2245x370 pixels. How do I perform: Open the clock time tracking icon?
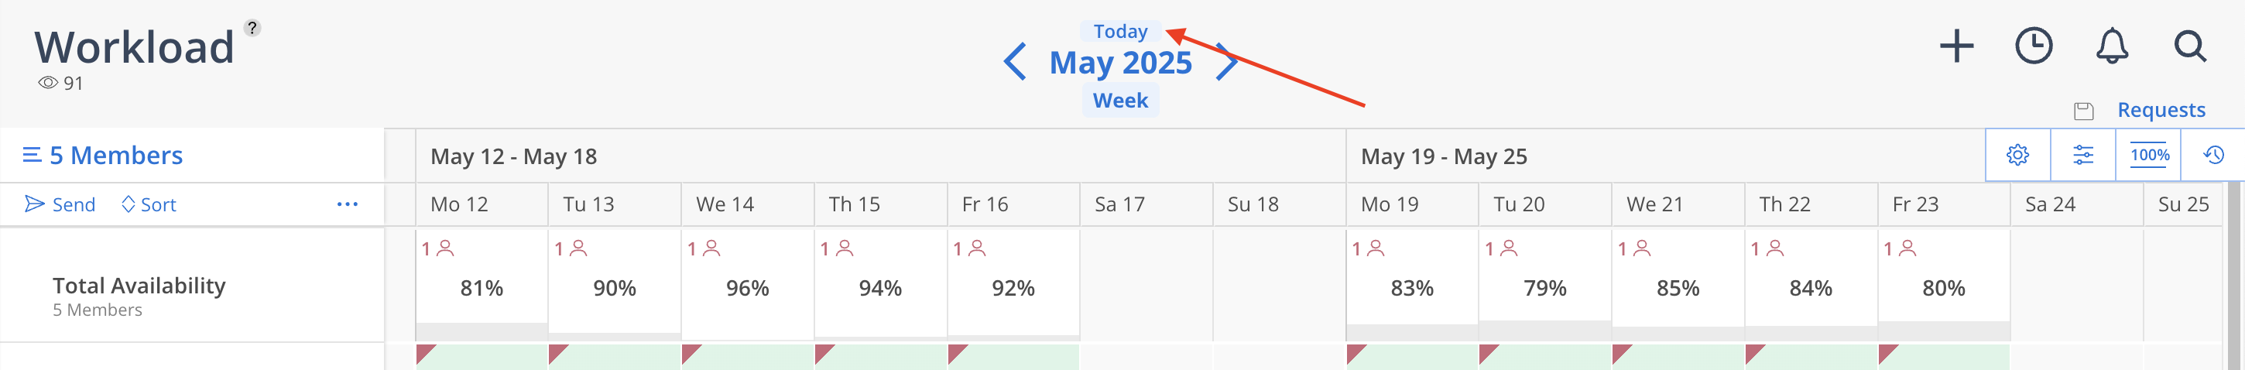[x=2033, y=46]
